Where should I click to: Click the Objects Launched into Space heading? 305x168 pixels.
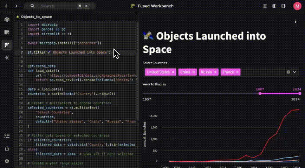(x=204, y=42)
